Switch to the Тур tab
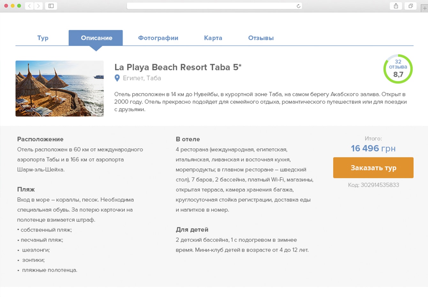Viewport: 428px width, 297px height. click(43, 38)
